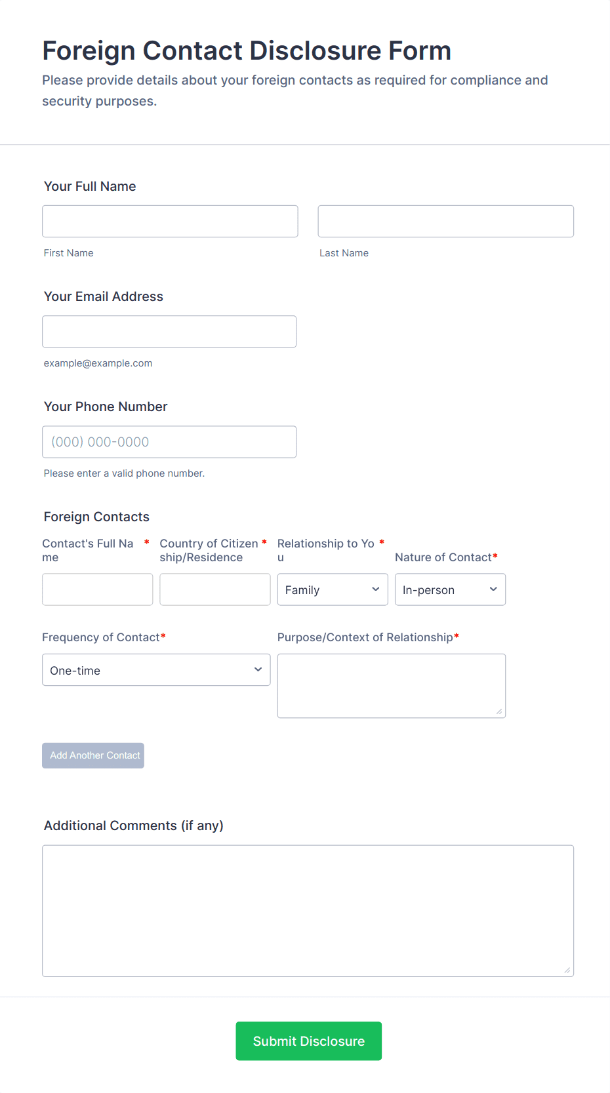Focus the Country of Citizenship/Residence field
This screenshot has width=610, height=1093.
click(x=214, y=589)
